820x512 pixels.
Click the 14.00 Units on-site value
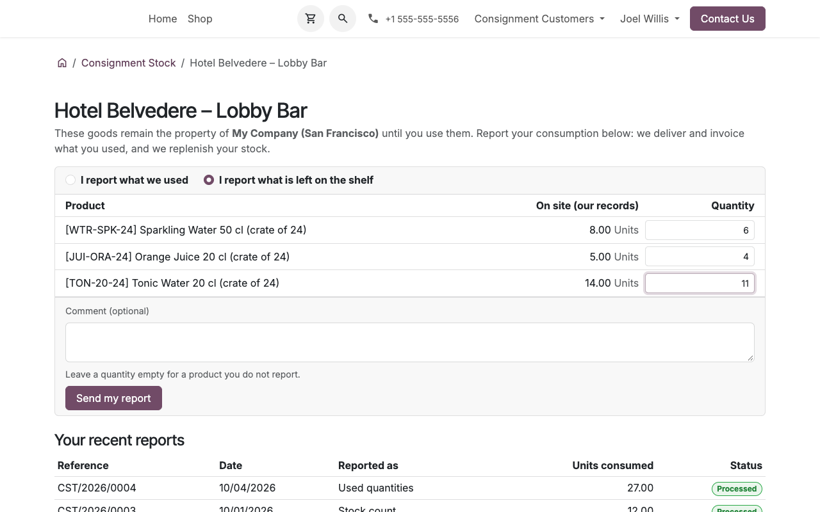[612, 283]
